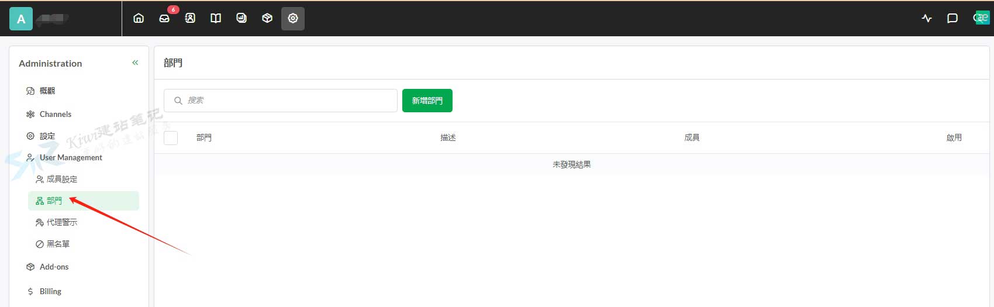The image size is (994, 307).
Task: Open 黑名單 in the sidebar
Action: click(x=53, y=244)
